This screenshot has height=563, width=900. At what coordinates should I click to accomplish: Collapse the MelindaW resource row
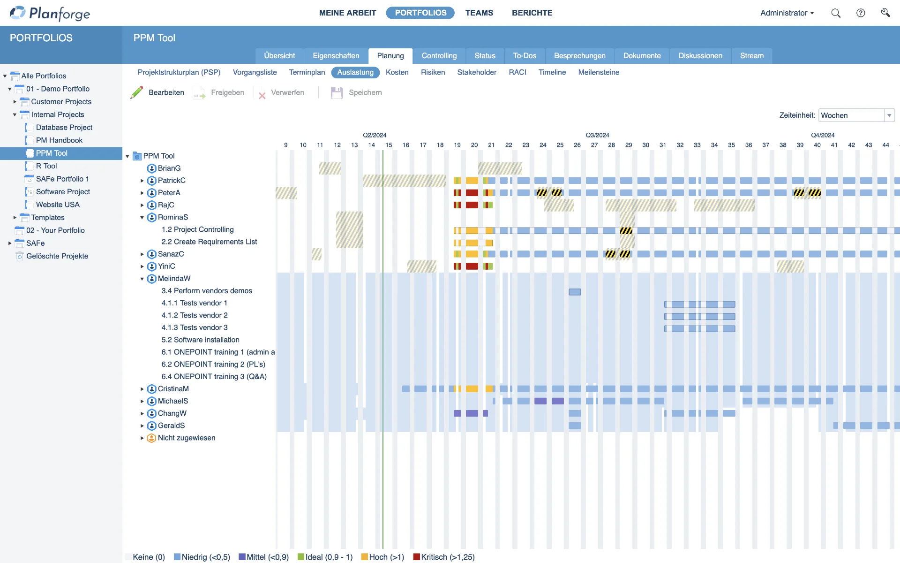(x=142, y=278)
